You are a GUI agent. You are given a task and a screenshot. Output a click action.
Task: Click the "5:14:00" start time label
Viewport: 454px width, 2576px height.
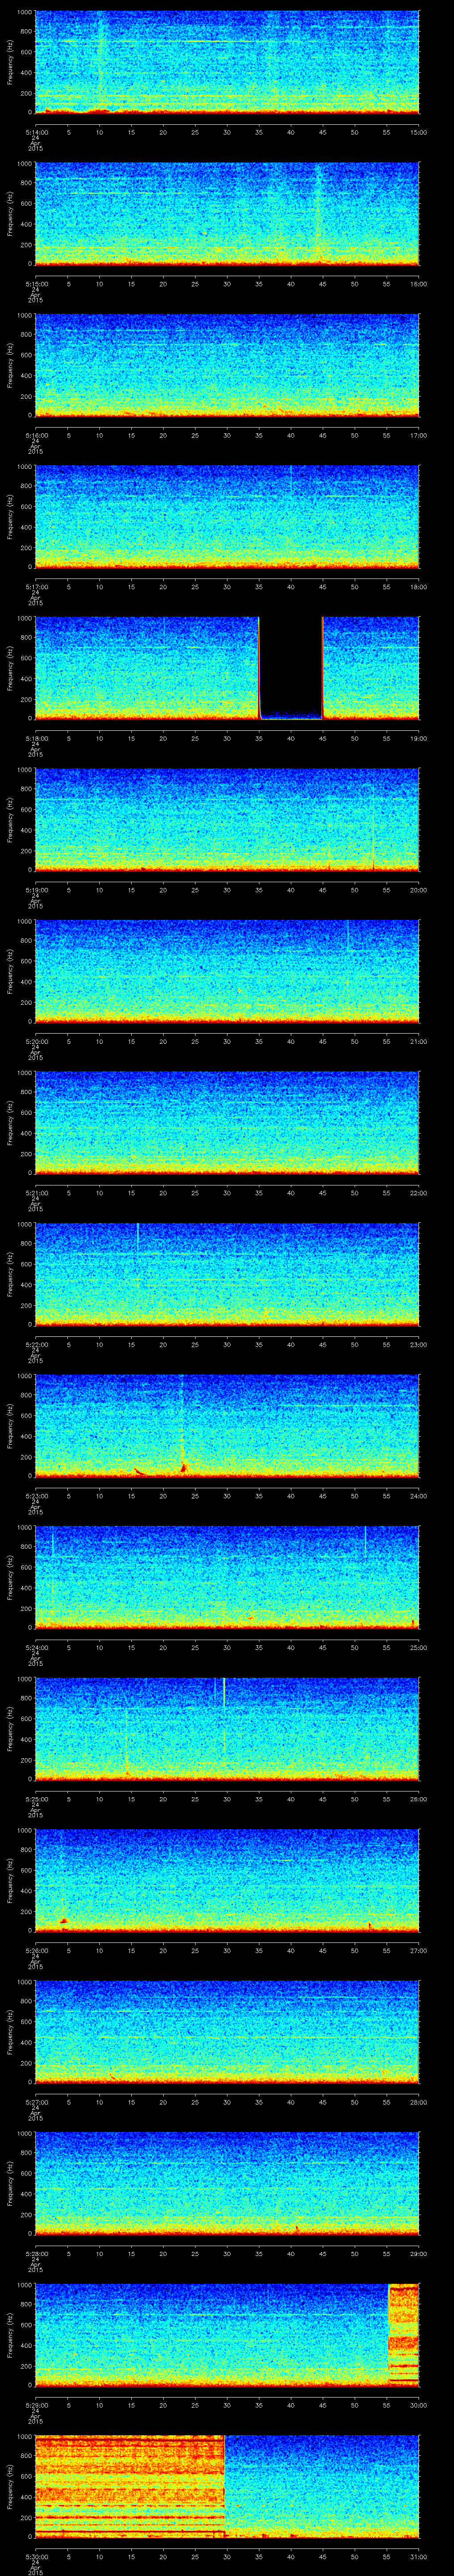click(36, 132)
